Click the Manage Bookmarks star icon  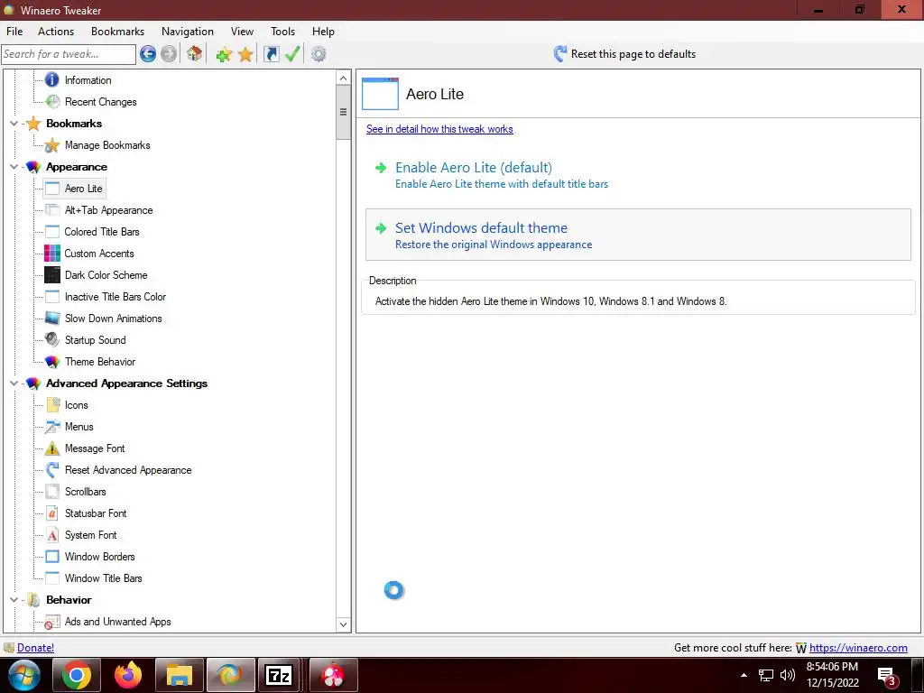click(x=52, y=145)
